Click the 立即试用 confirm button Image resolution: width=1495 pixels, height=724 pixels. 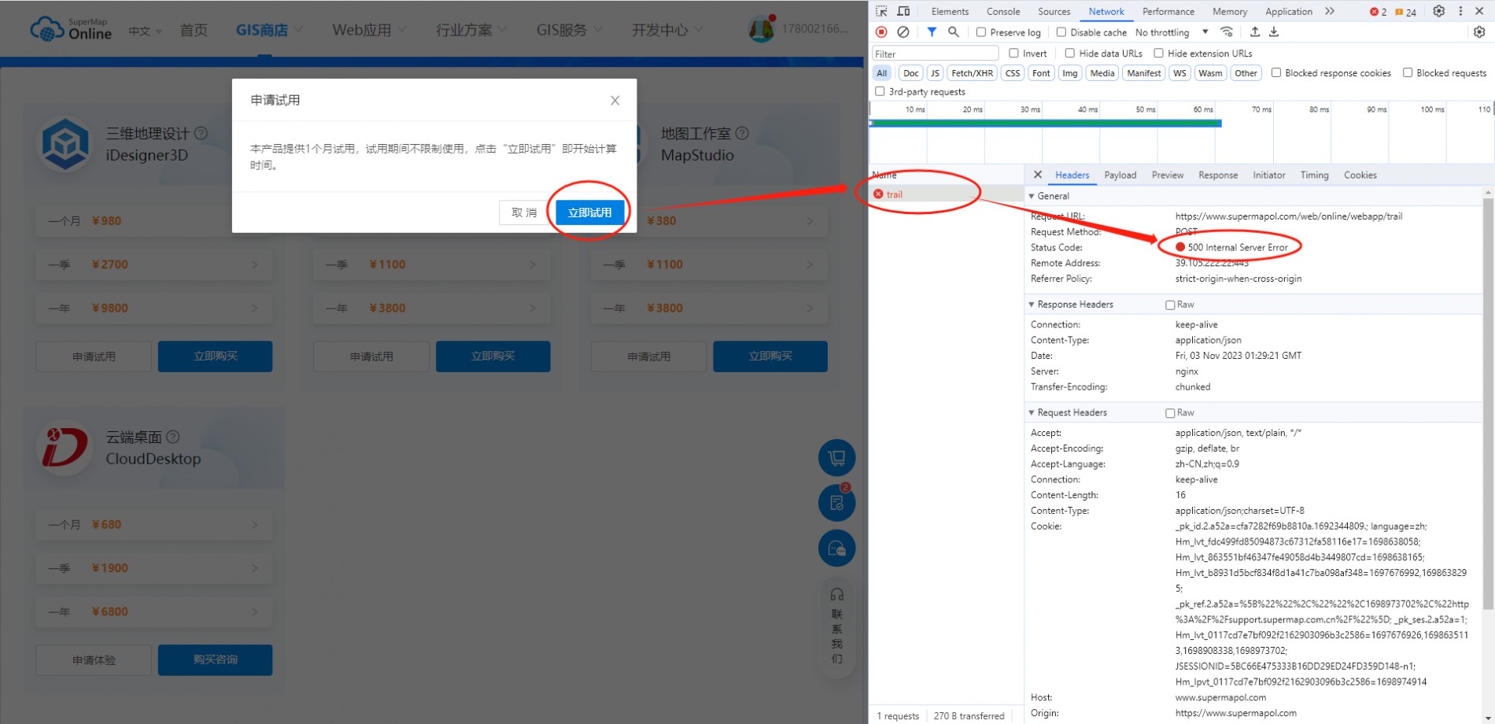tap(589, 212)
